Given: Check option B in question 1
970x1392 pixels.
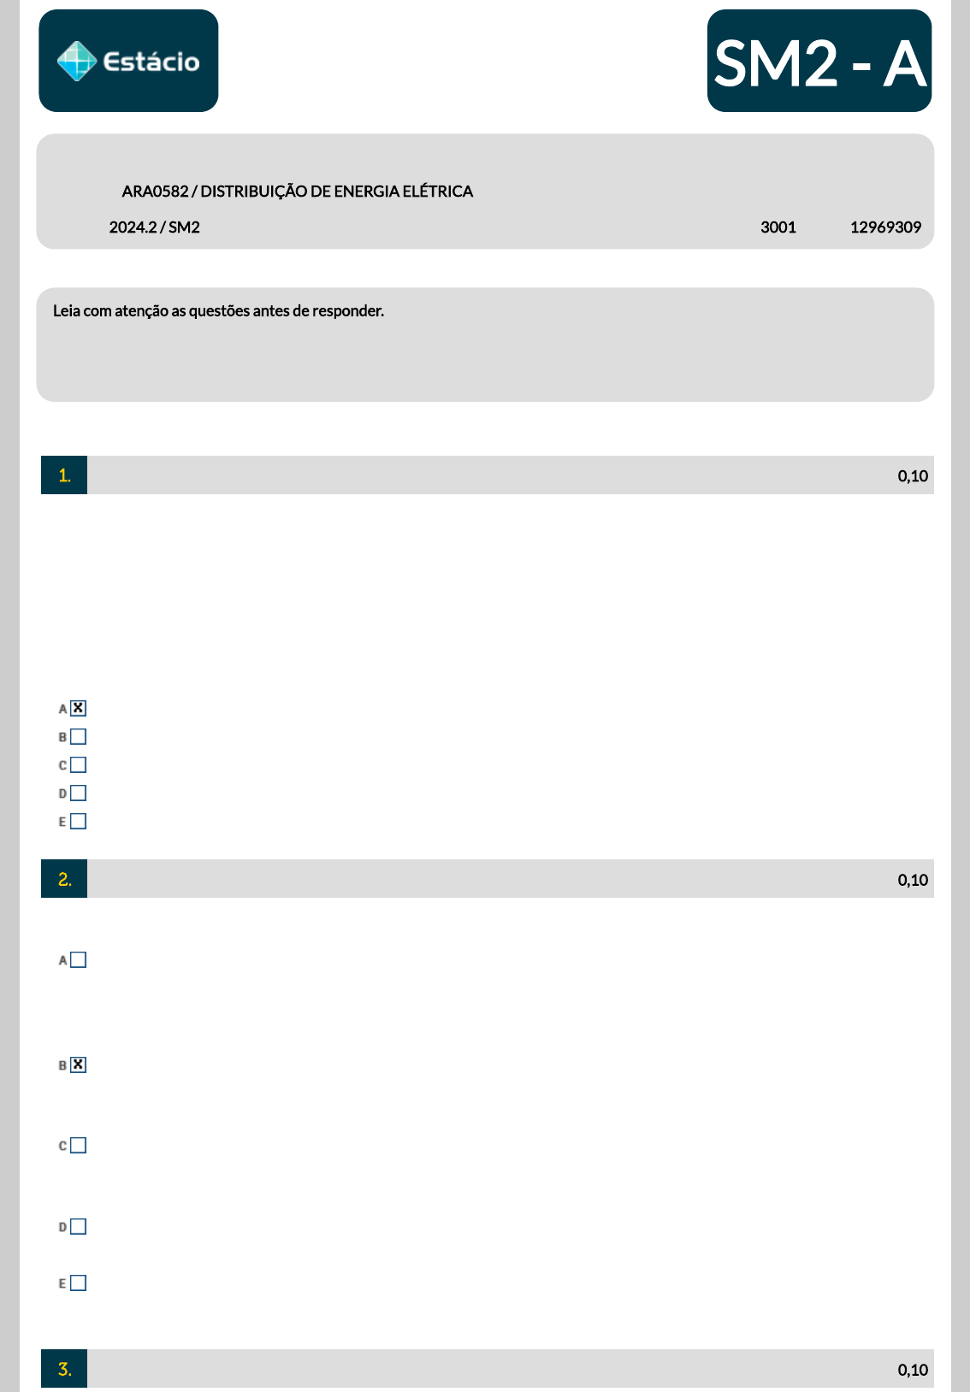Looking at the screenshot, I should (79, 736).
